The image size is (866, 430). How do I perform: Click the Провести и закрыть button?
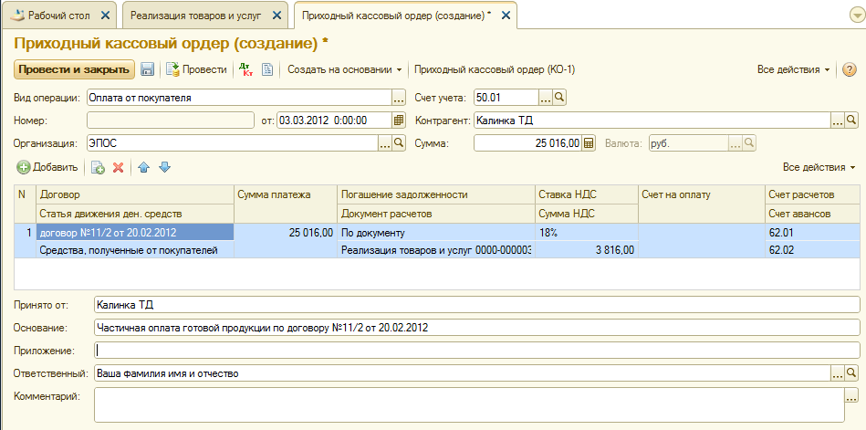(x=74, y=69)
